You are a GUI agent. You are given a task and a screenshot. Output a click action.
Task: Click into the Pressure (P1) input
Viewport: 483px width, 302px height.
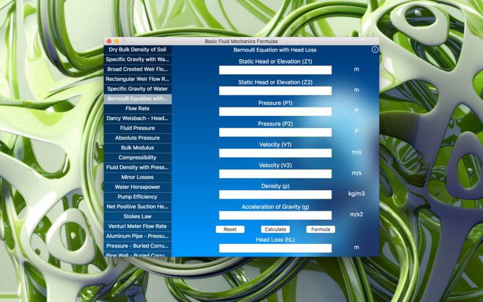[x=275, y=112]
